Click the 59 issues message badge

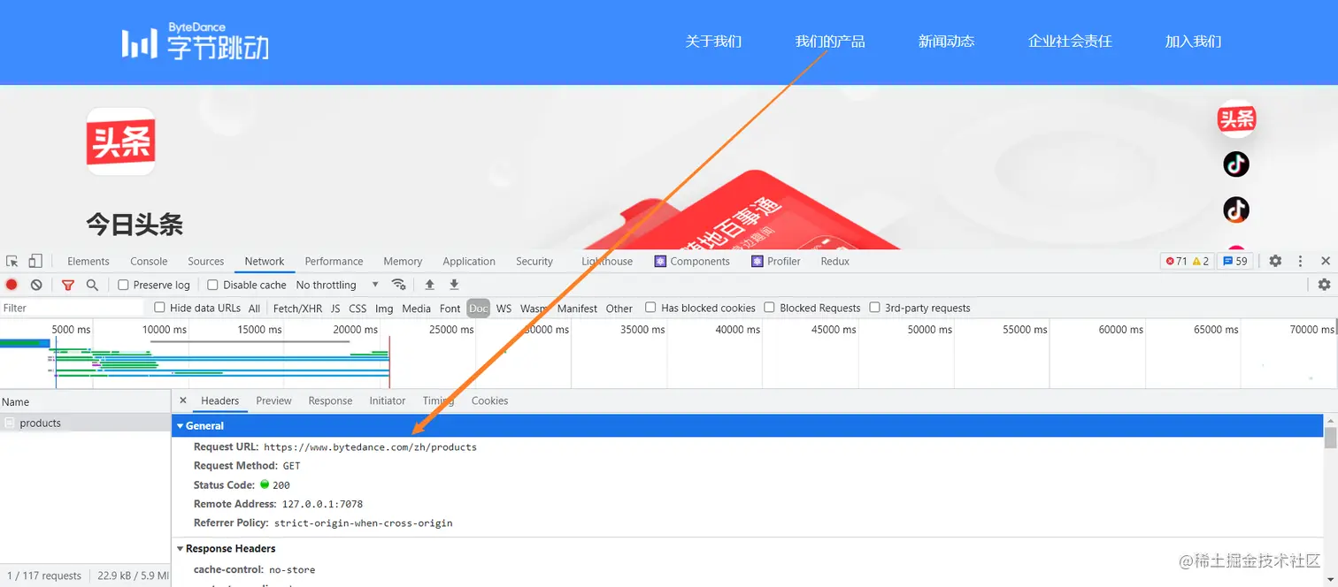[x=1234, y=261]
